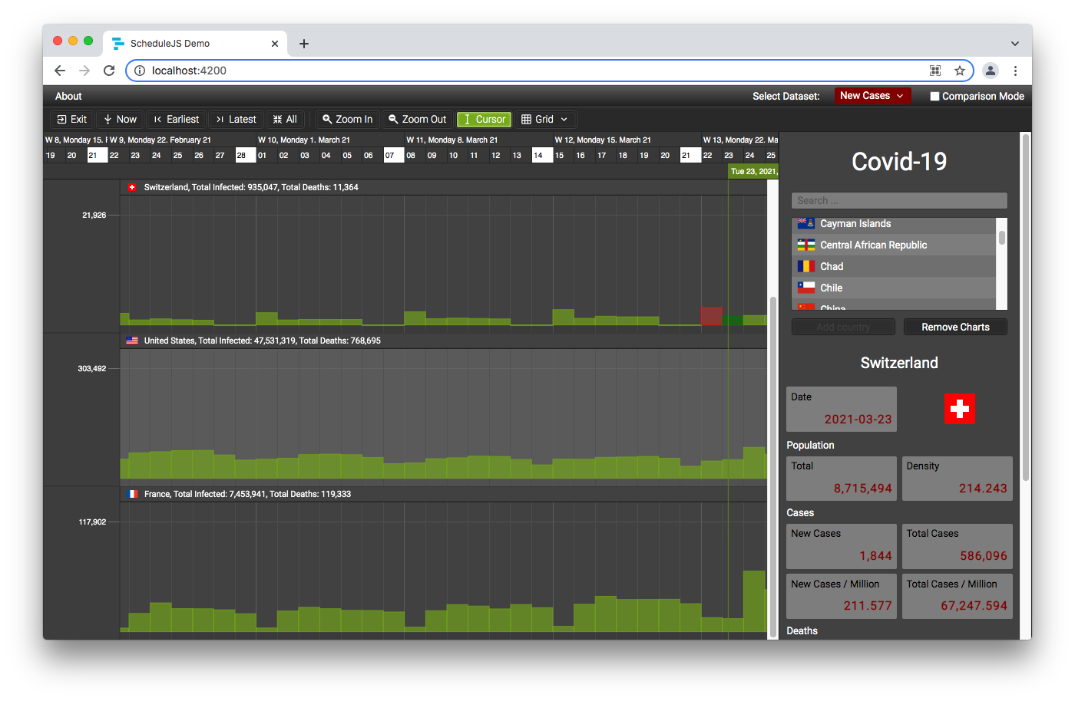
Task: Click day 14 in the timeline header
Action: click(543, 155)
